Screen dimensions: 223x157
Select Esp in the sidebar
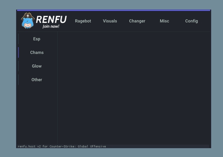coord(37,39)
